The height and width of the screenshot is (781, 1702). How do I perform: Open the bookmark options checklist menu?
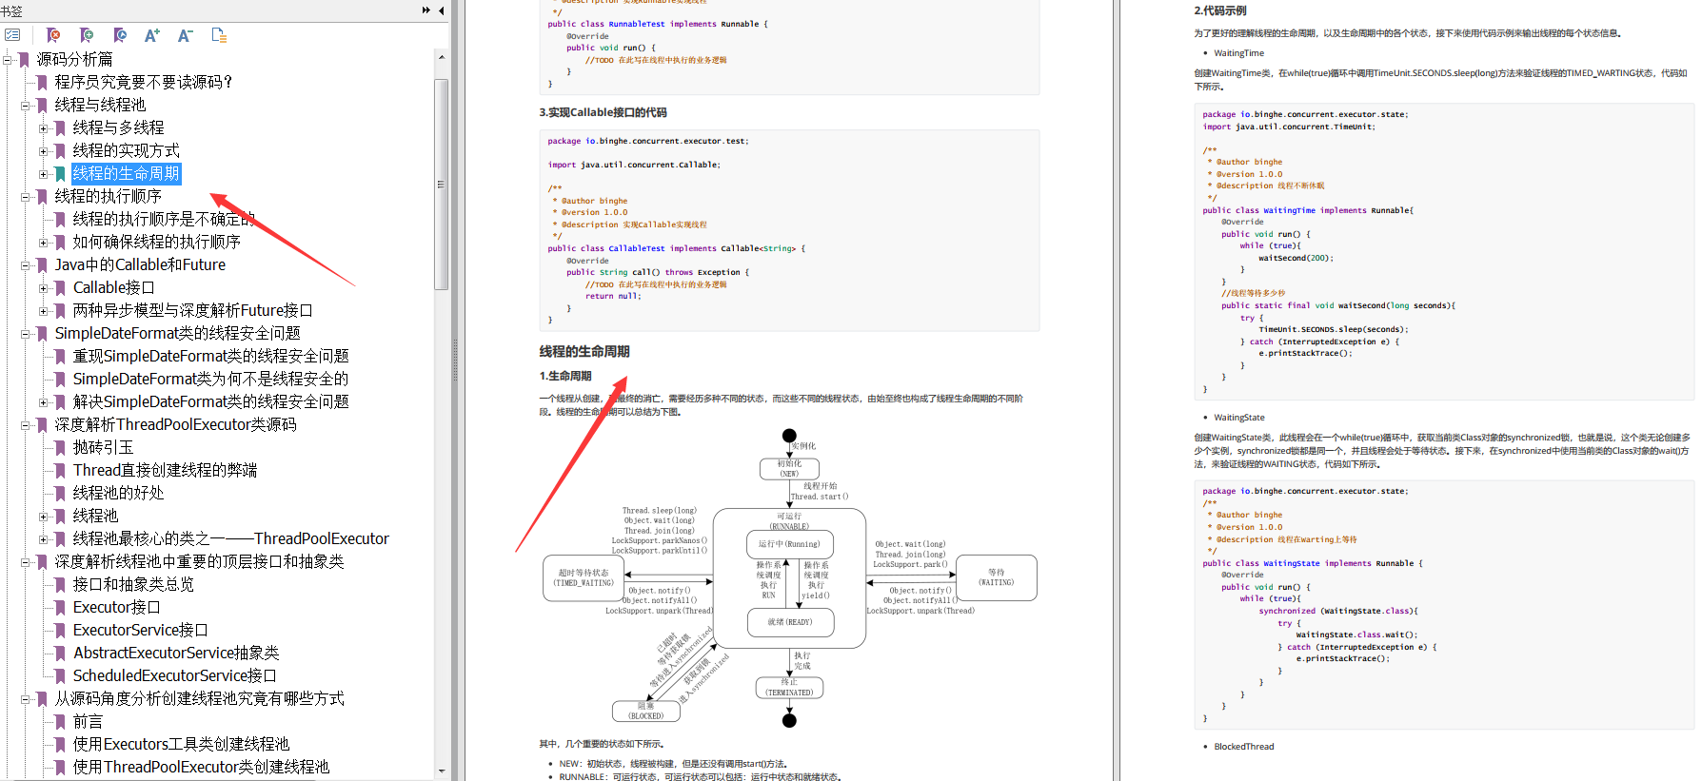(x=12, y=35)
